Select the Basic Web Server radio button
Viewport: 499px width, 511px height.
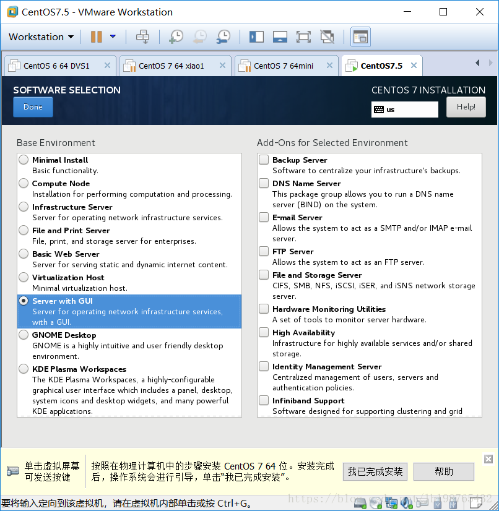click(24, 254)
